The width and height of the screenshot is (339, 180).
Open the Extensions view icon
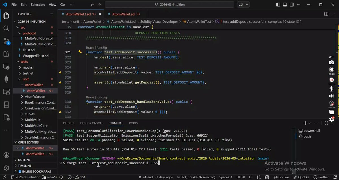[x=6, y=54]
